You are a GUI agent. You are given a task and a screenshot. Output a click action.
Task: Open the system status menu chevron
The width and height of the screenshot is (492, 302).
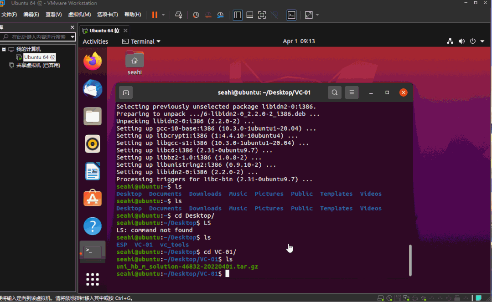483,41
